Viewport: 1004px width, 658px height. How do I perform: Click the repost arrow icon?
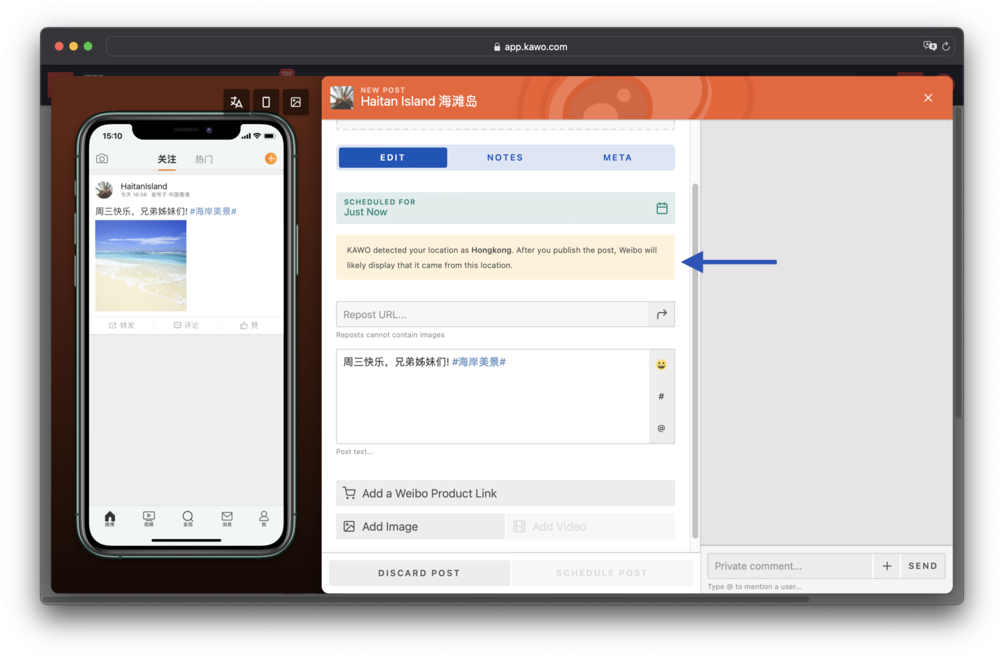click(661, 315)
